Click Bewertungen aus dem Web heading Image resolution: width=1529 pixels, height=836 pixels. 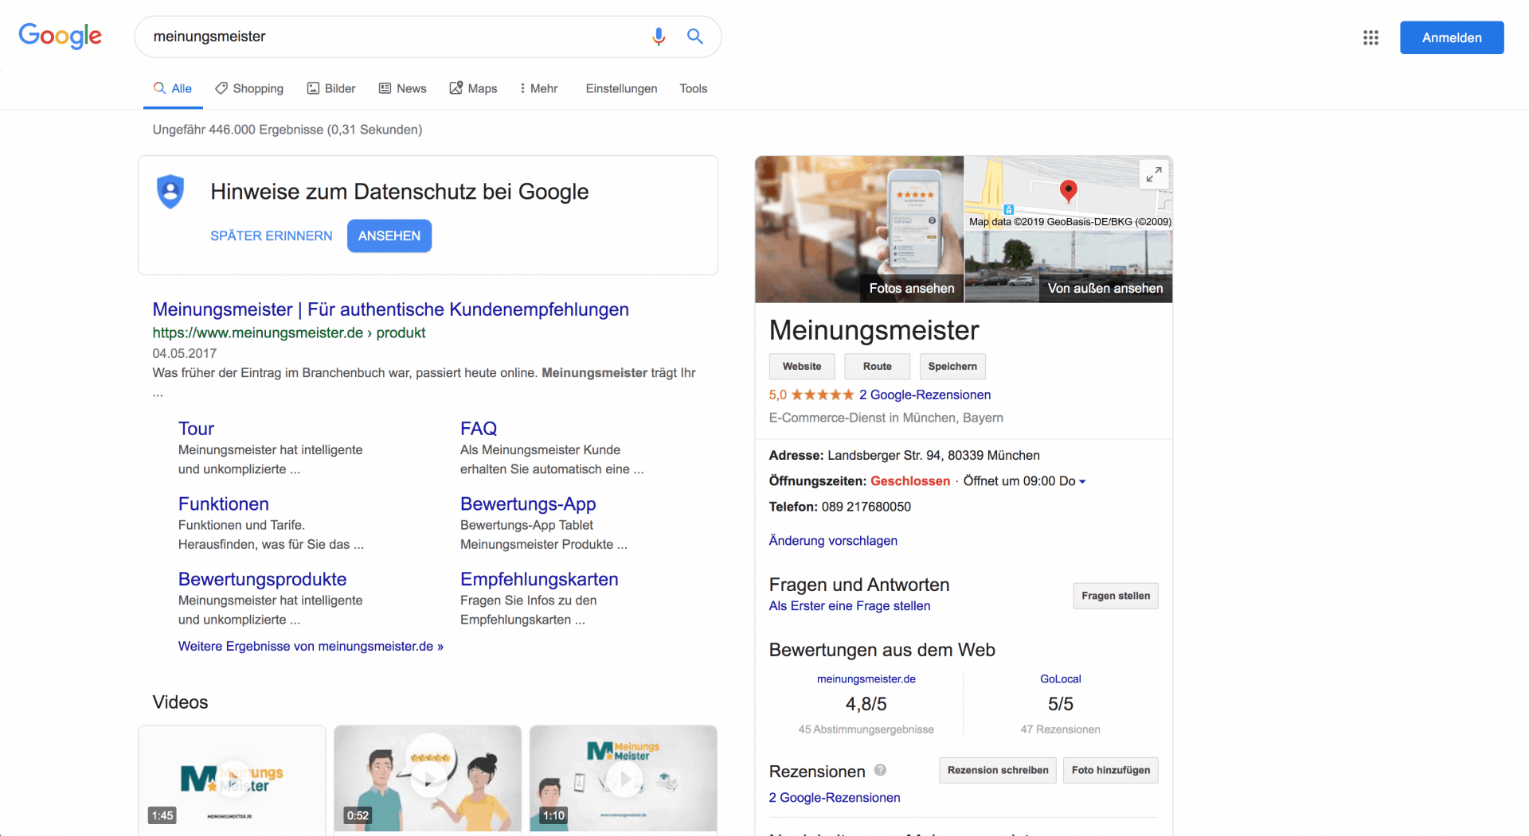(x=882, y=650)
